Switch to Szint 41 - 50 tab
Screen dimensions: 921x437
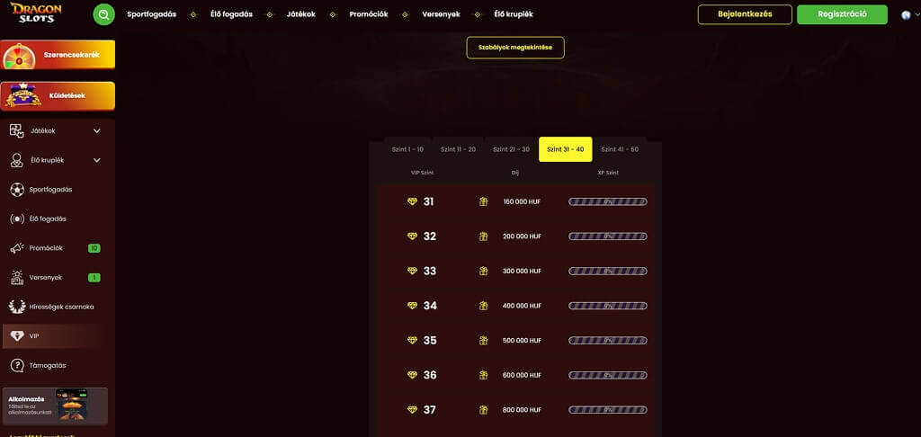click(620, 149)
